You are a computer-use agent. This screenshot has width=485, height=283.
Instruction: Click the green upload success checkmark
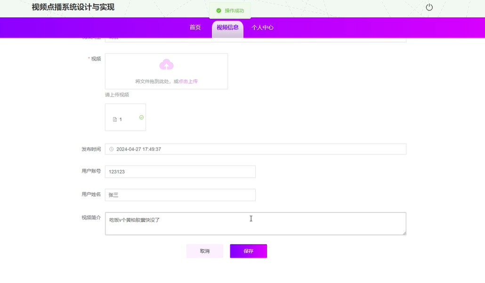point(141,118)
